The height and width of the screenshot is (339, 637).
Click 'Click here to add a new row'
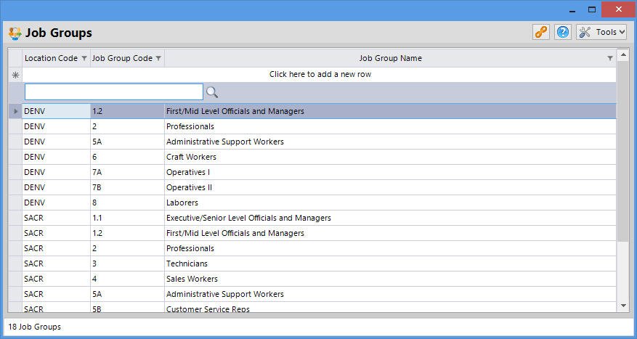point(320,74)
